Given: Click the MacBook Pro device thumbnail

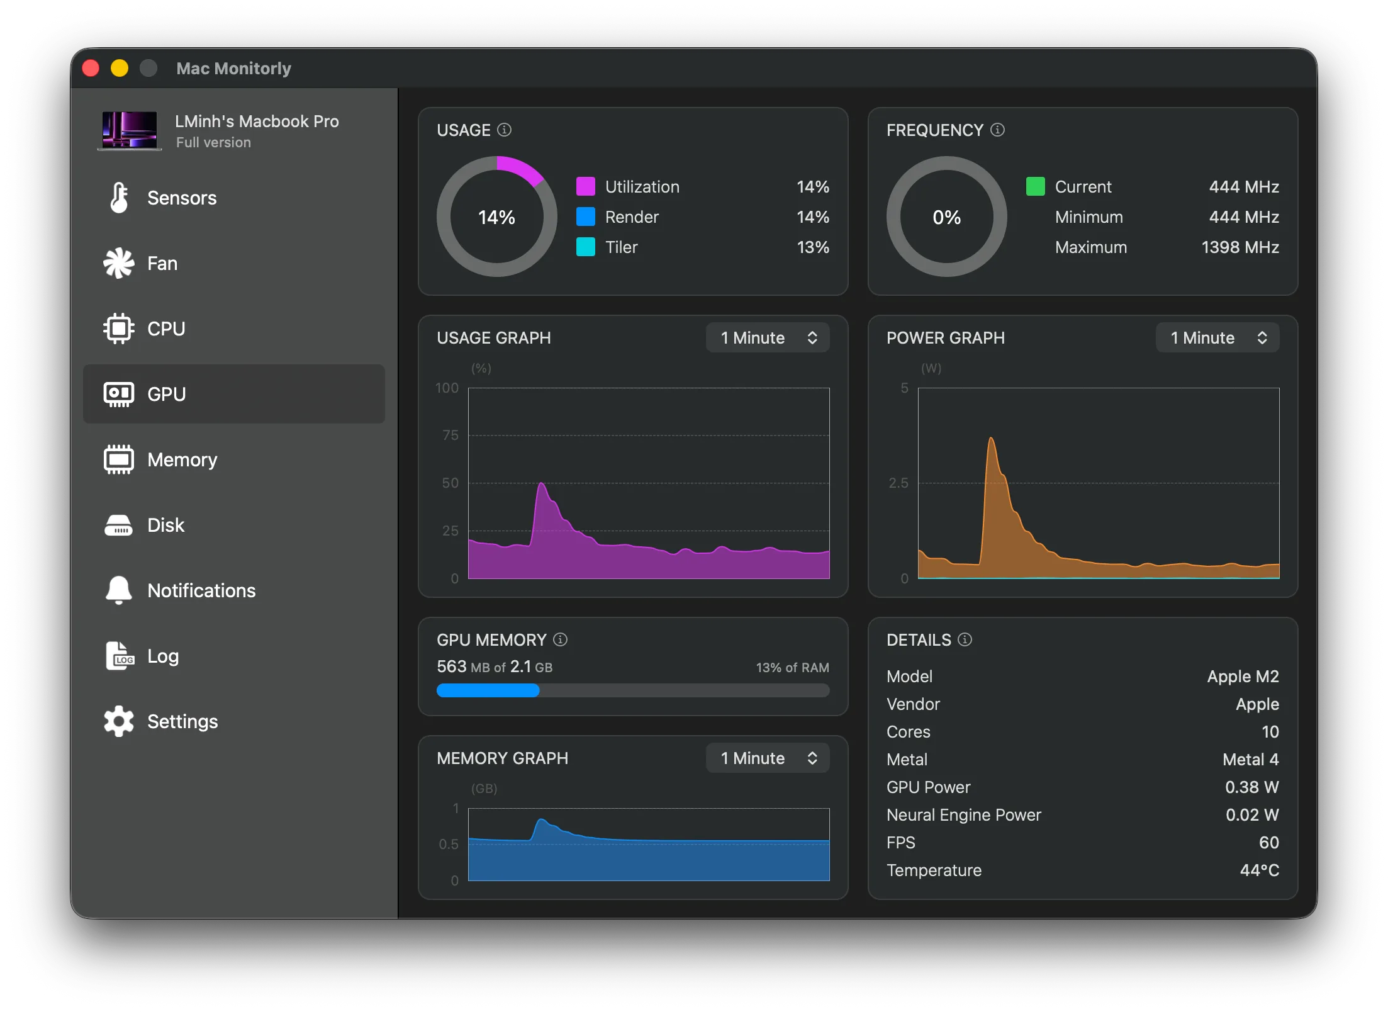Looking at the screenshot, I should tap(130, 130).
